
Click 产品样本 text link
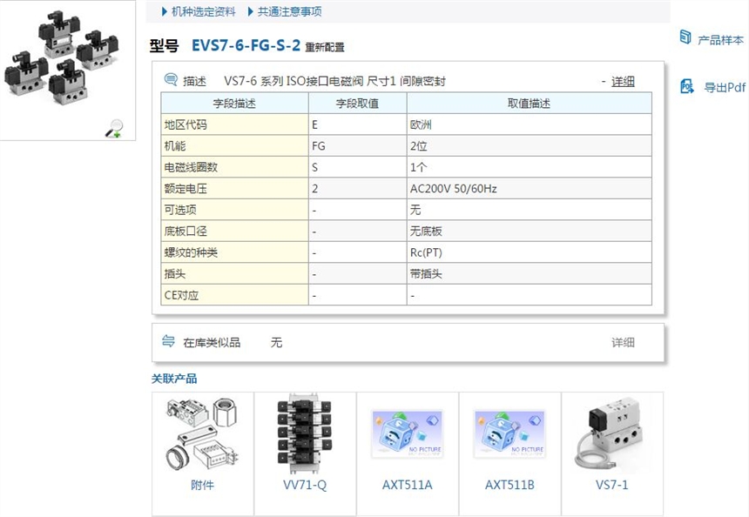(720, 40)
